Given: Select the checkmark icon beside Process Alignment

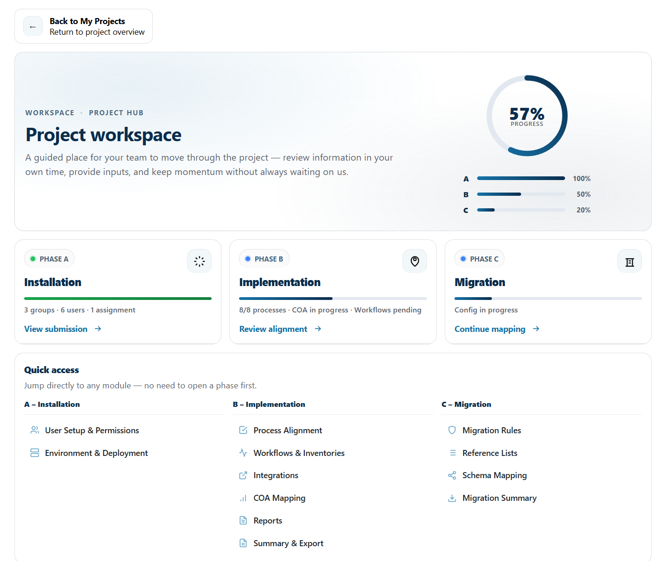Looking at the screenshot, I should 243,430.
